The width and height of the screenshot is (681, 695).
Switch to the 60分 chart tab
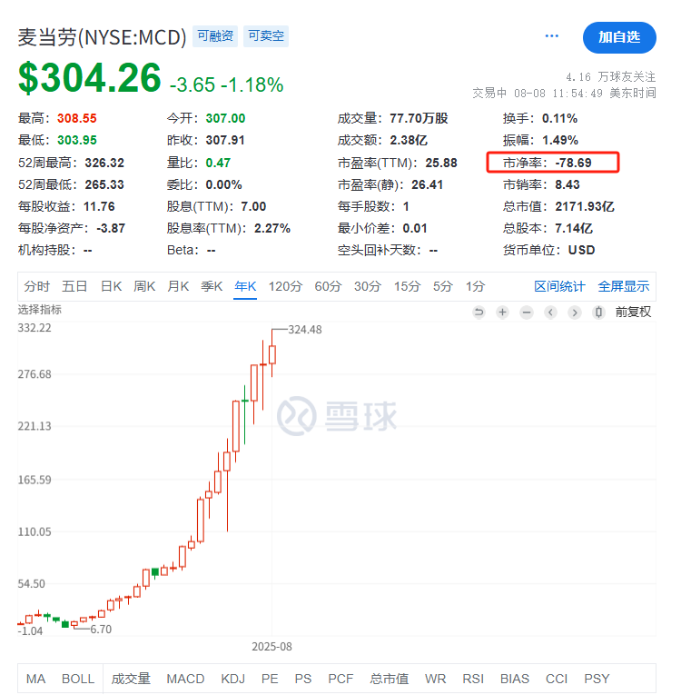(x=328, y=286)
